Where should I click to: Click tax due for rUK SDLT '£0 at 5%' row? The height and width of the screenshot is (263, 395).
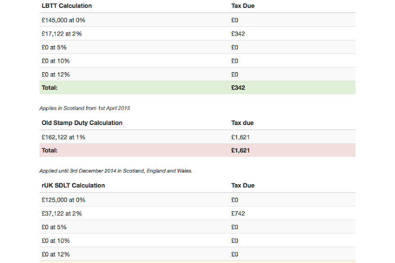point(235,227)
